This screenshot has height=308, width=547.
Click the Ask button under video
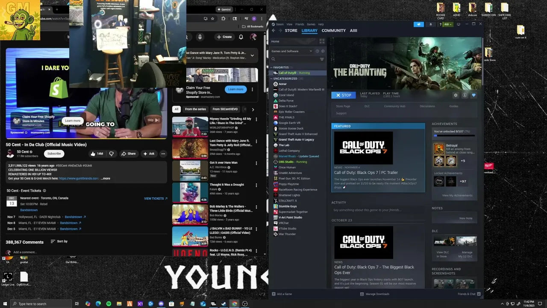tap(149, 154)
